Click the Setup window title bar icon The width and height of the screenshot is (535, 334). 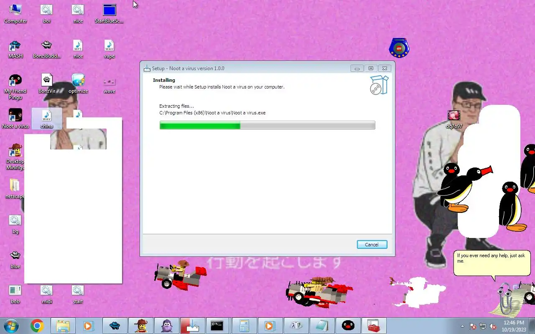click(x=147, y=68)
